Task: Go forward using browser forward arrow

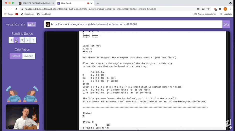Action: coord(11,9)
